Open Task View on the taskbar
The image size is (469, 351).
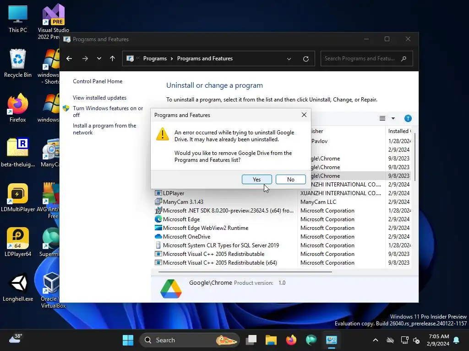[251, 340]
